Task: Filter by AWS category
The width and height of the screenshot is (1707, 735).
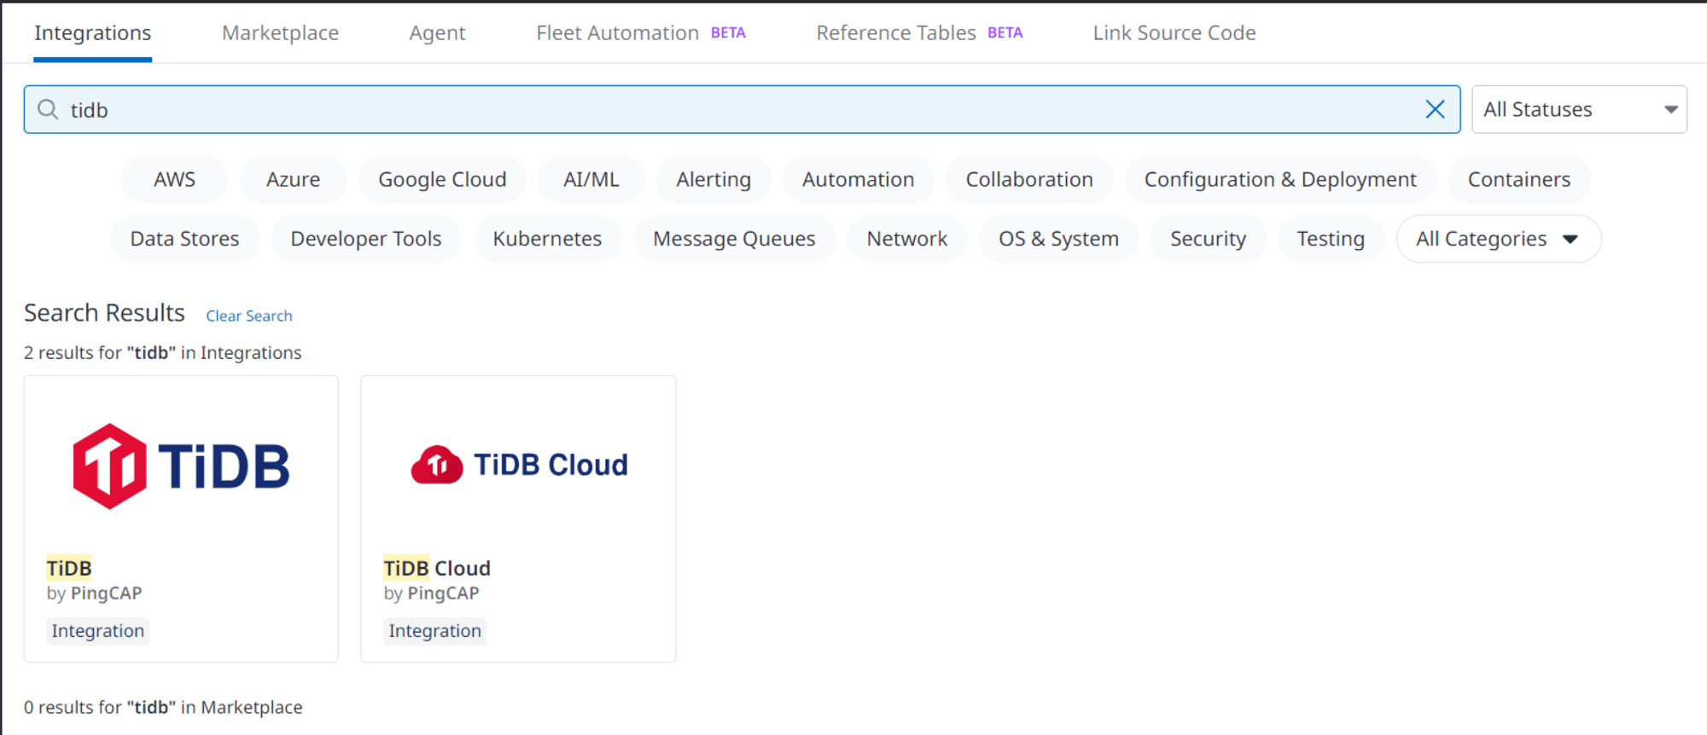Action: pyautogui.click(x=174, y=179)
